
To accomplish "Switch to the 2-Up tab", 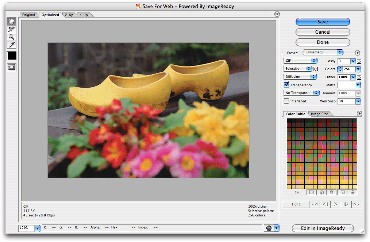I will pos(69,15).
